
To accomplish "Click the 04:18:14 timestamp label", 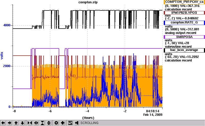I will 153,111.
